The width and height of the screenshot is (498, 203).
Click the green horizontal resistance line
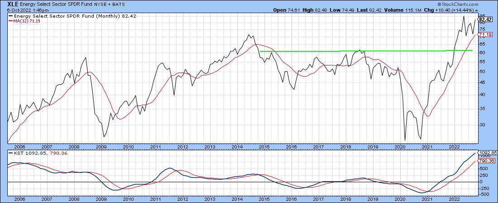(x=366, y=51)
